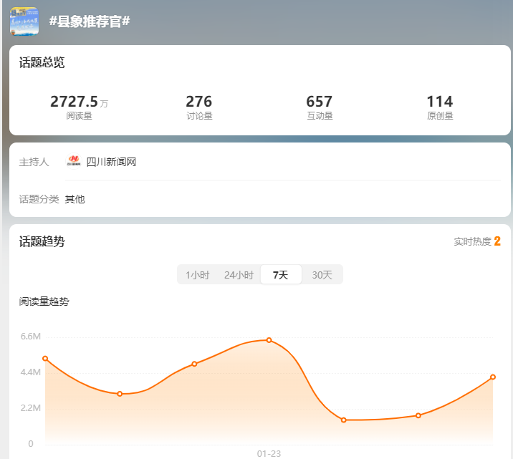This screenshot has height=459, width=513.
Task: Click the first data point on chart
Action: [45, 358]
